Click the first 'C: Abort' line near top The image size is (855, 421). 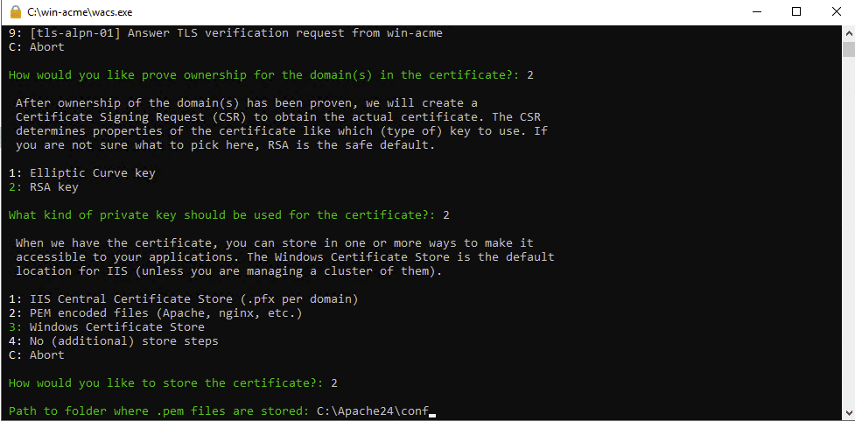point(37,47)
